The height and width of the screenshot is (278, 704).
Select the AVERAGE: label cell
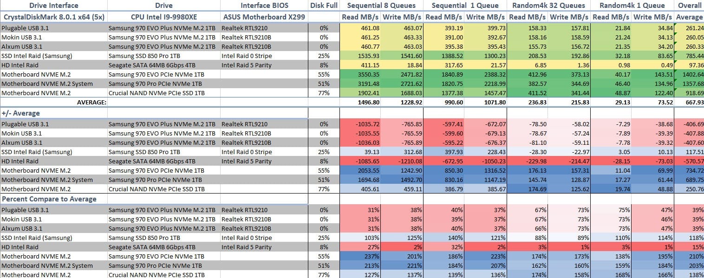(54, 102)
